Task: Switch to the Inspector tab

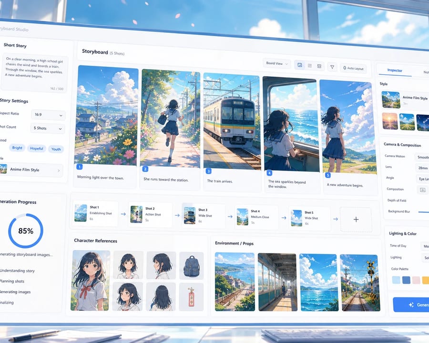Action: pyautogui.click(x=395, y=71)
